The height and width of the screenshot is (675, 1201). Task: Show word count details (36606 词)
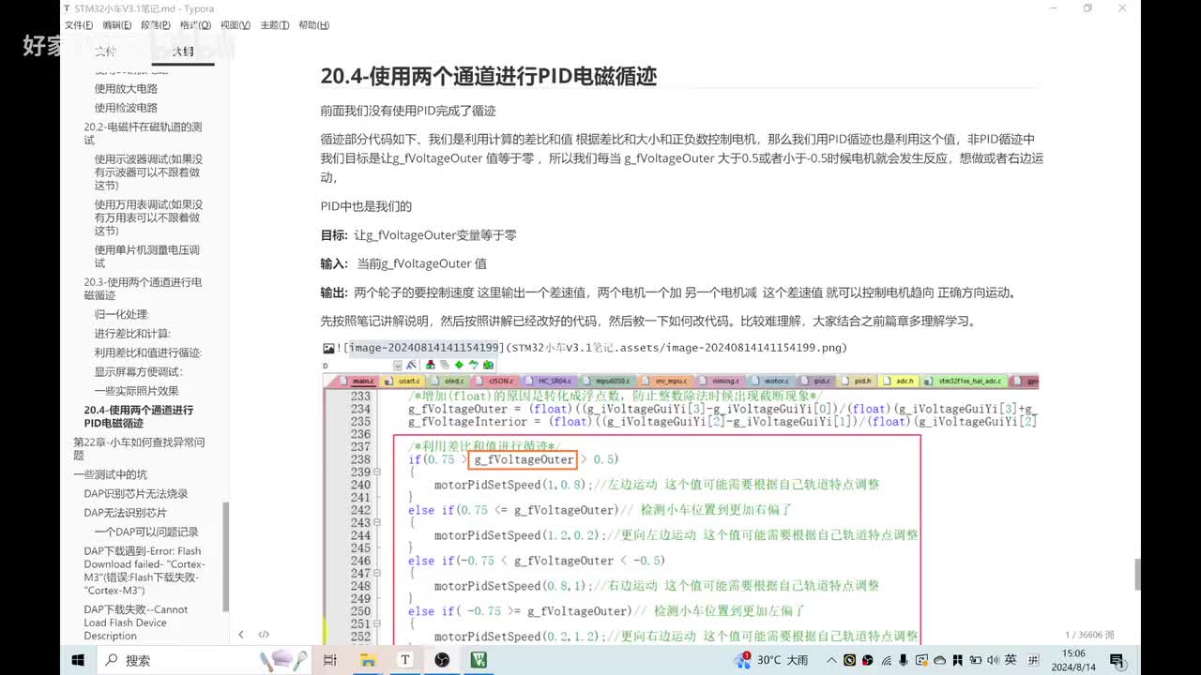tap(1089, 635)
